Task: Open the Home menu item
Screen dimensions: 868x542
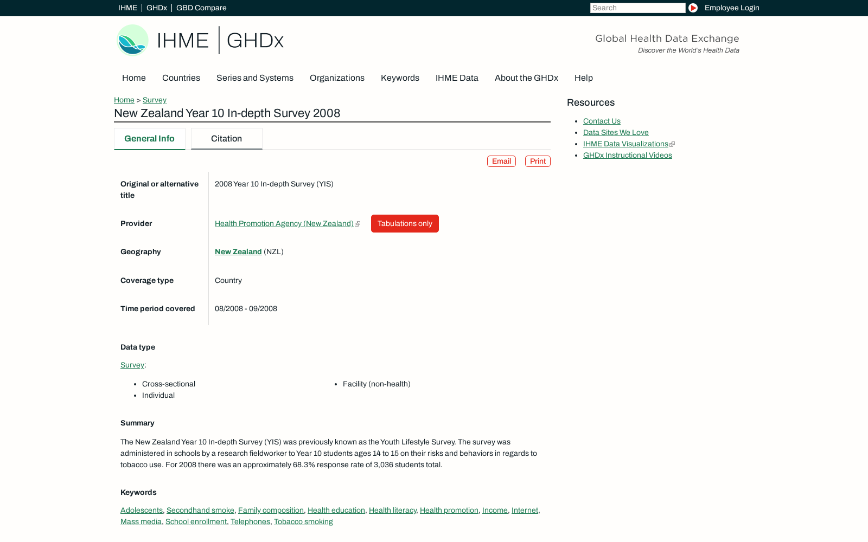Action: [x=134, y=78]
